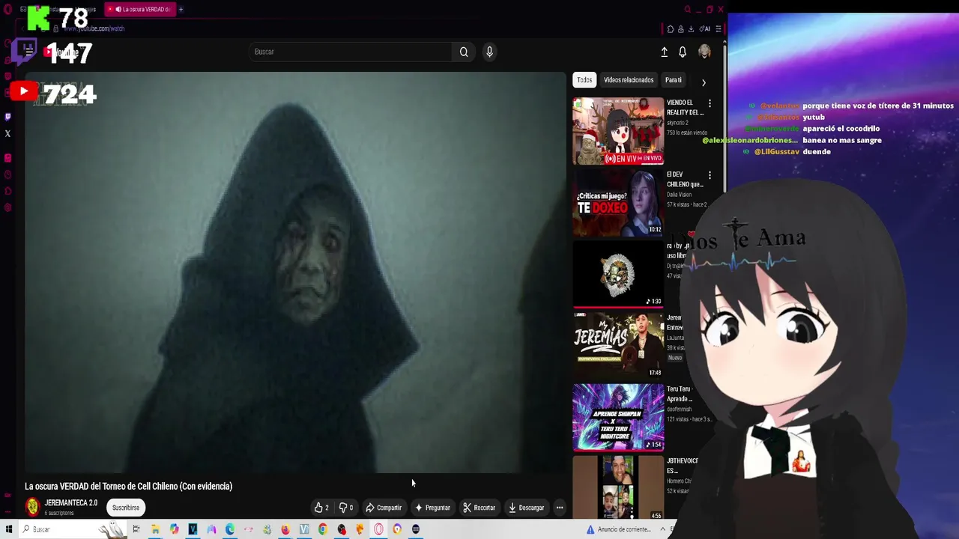Screen dimensions: 959x539
Task: Show more filter chips with arrow
Action: tap(704, 82)
